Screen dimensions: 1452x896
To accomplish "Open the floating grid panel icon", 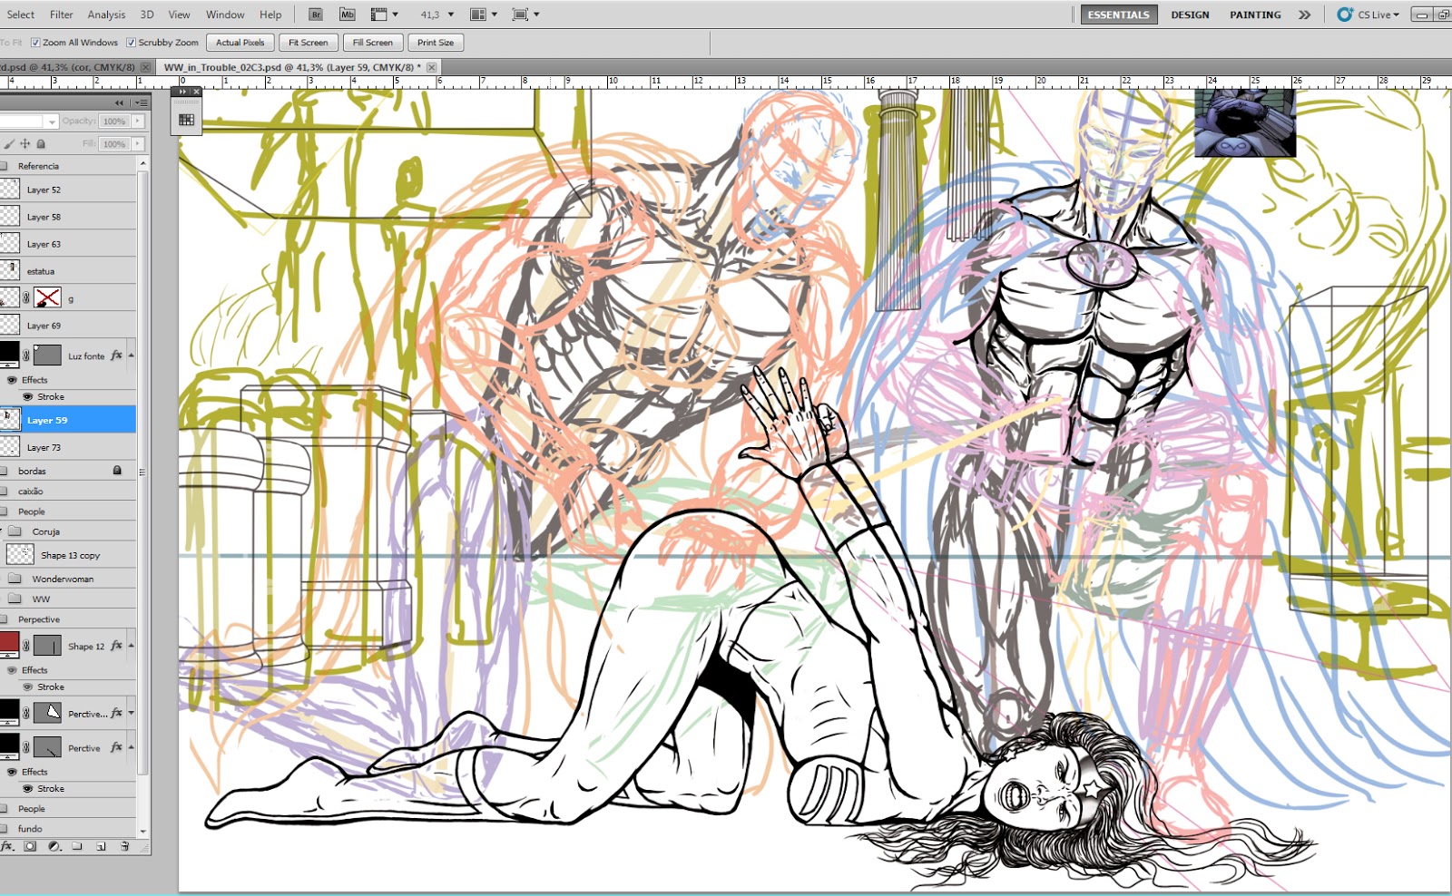I will click(186, 120).
